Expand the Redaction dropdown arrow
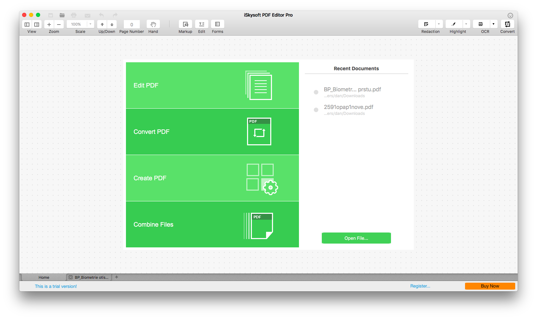Image resolution: width=537 pixels, height=319 pixels. (439, 24)
